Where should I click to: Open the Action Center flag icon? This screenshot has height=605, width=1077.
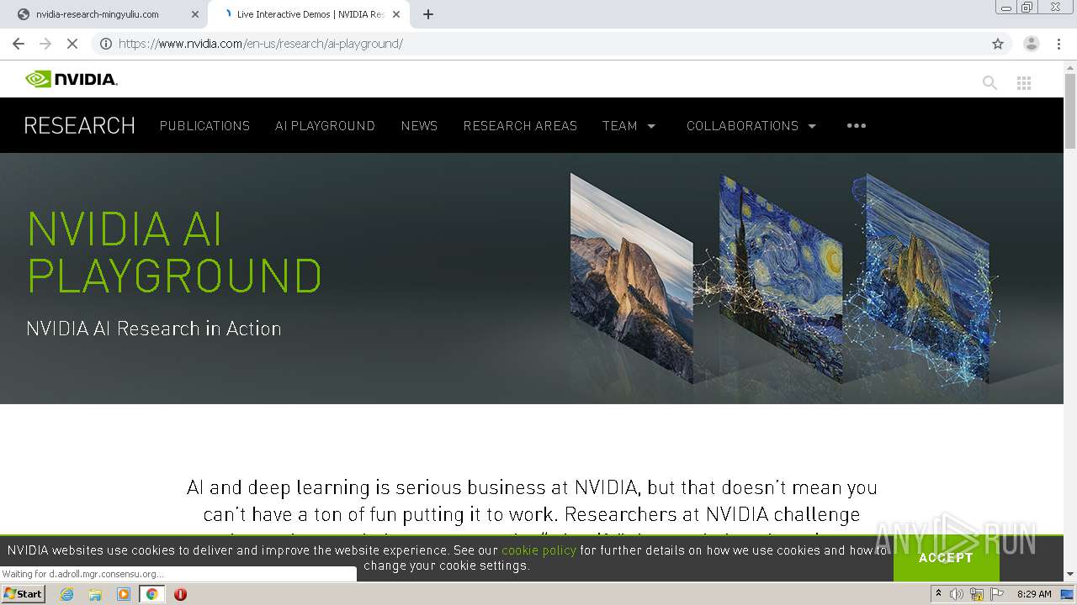click(997, 594)
